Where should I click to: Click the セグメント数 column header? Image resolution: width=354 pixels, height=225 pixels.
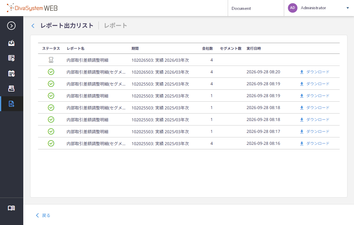[231, 49]
